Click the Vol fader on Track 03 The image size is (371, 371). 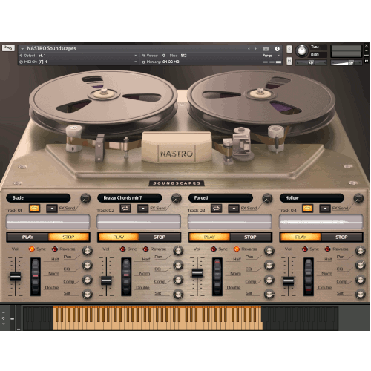(x=197, y=272)
